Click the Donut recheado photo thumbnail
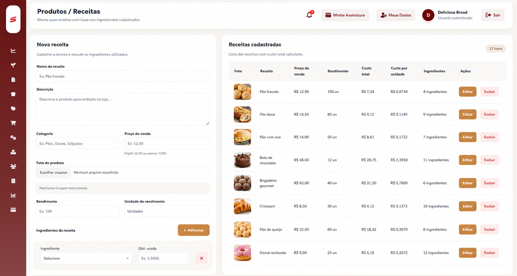Screen dimensions: 517x276 click(x=242, y=253)
